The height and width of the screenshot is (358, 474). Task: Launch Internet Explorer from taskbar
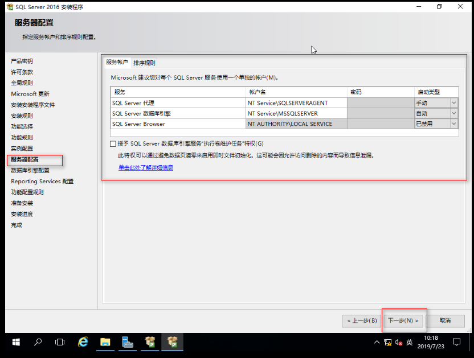pos(83,342)
